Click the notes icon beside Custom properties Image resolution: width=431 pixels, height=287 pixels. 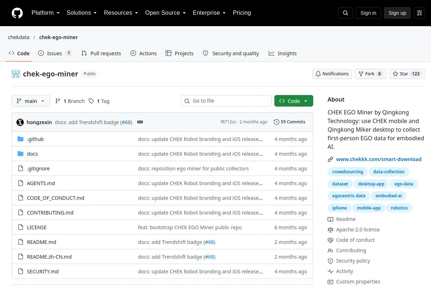[x=330, y=282]
